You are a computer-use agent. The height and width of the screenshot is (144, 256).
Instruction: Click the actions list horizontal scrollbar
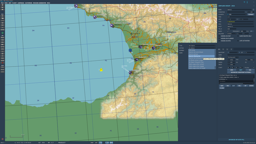click(x=231, y=83)
